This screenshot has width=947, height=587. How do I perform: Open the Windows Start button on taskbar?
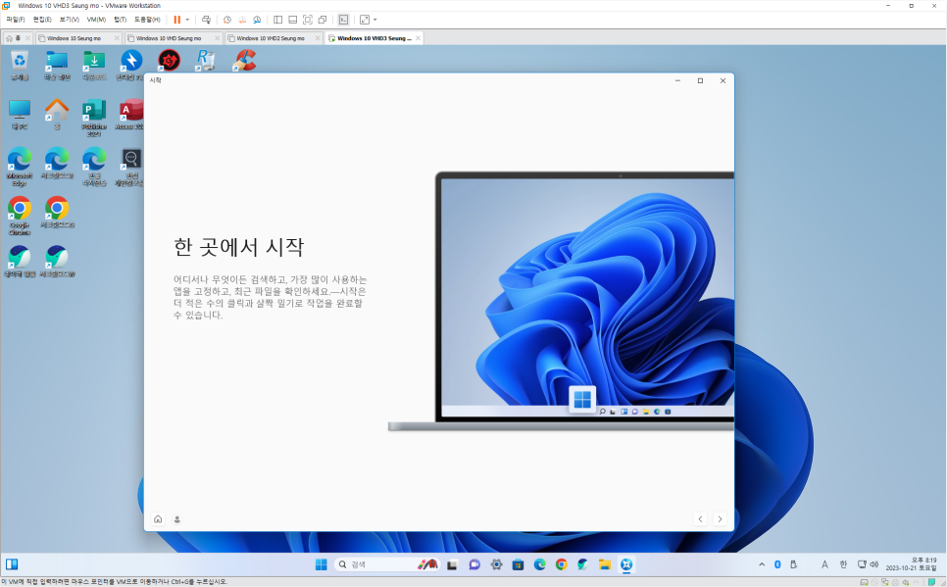tap(322, 564)
